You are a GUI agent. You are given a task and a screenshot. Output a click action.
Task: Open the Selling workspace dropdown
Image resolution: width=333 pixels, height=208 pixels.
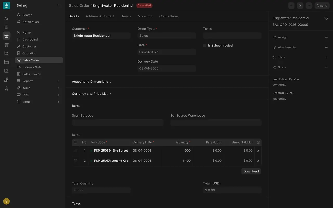coord(38,5)
